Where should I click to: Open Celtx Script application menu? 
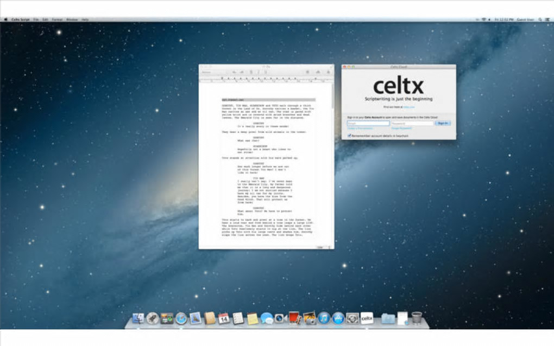point(21,20)
